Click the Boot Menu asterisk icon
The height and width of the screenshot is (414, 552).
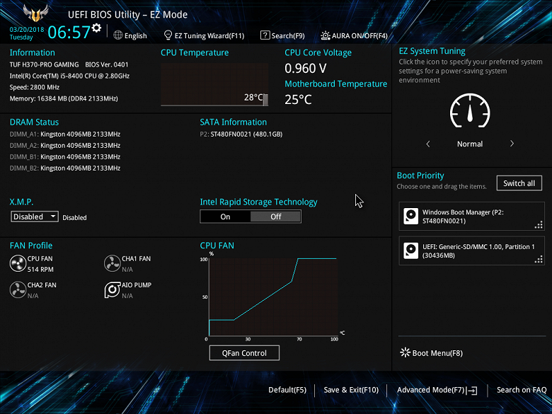(x=406, y=352)
